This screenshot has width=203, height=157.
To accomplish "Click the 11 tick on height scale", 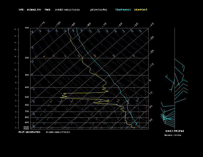I will (x=15, y=63).
